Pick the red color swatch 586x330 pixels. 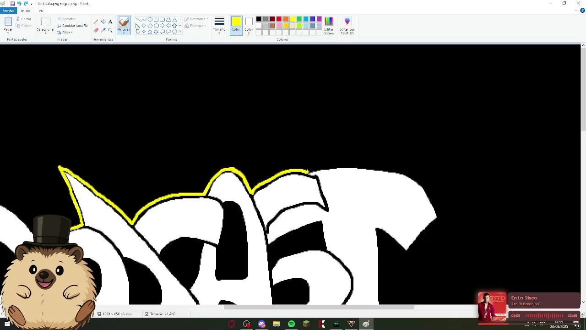279,19
